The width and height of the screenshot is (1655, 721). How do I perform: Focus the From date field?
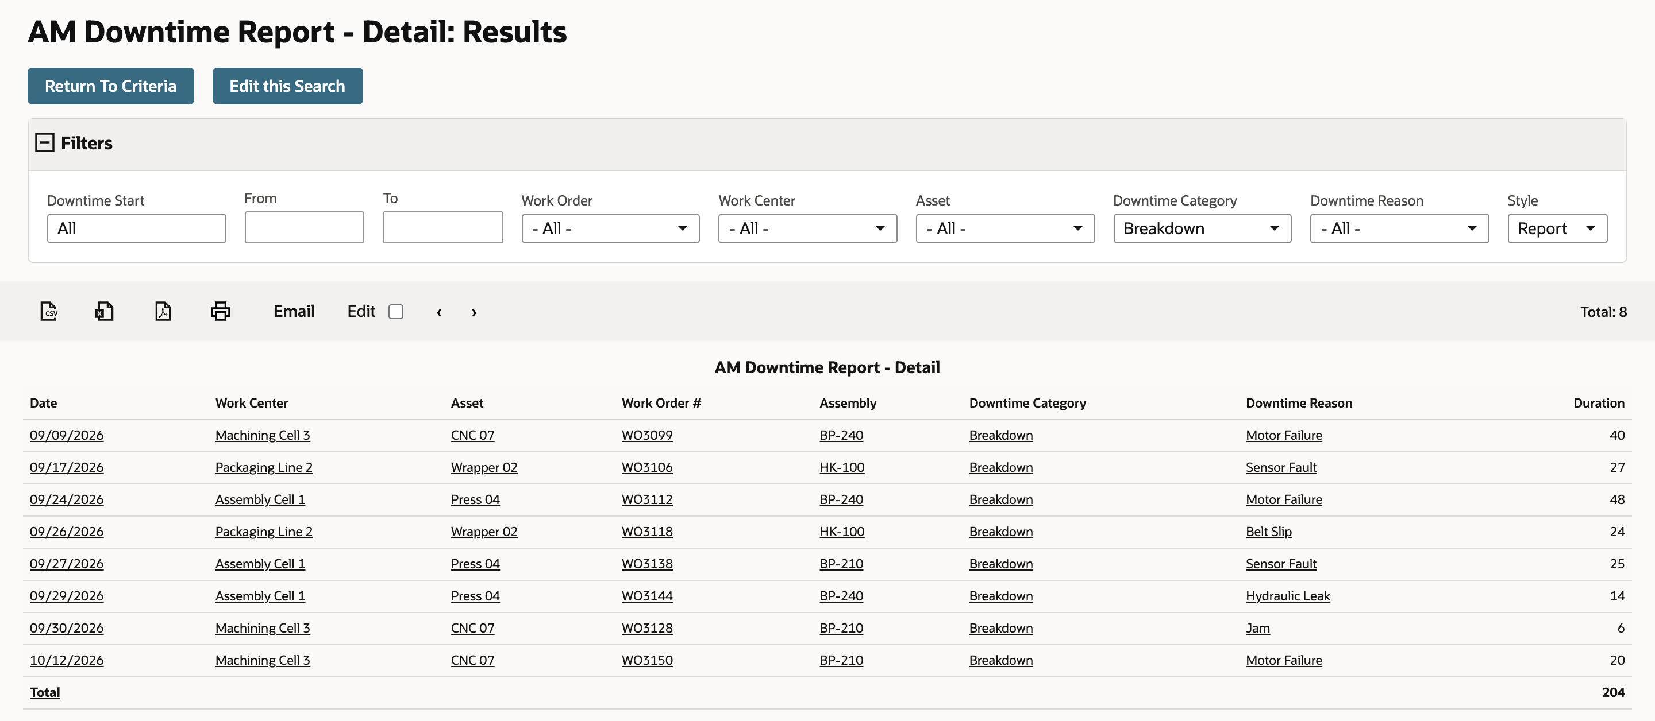pos(304,227)
